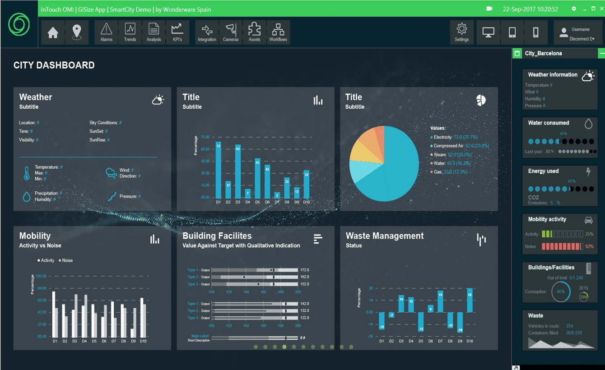Click the sun-cloud icon in Weather information panel
Viewport: 605px width, 370px height.
pos(588,76)
